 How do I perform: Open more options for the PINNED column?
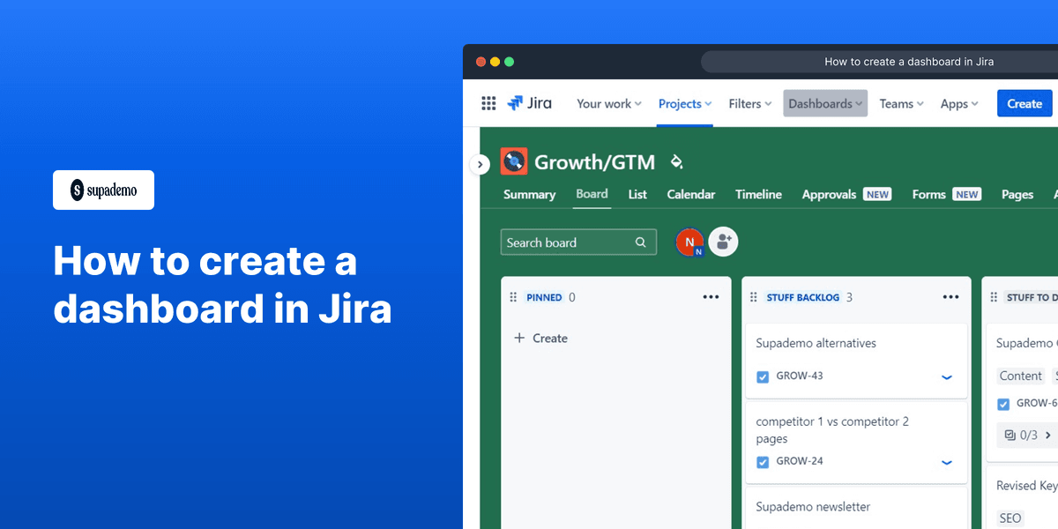coord(711,297)
